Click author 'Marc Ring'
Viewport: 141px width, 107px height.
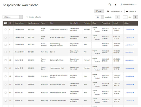point(44,52)
